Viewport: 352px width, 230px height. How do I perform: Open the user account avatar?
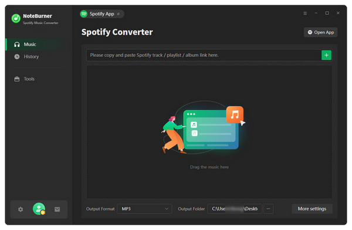coord(39,209)
